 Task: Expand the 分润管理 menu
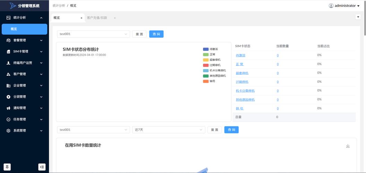(x=41, y=97)
